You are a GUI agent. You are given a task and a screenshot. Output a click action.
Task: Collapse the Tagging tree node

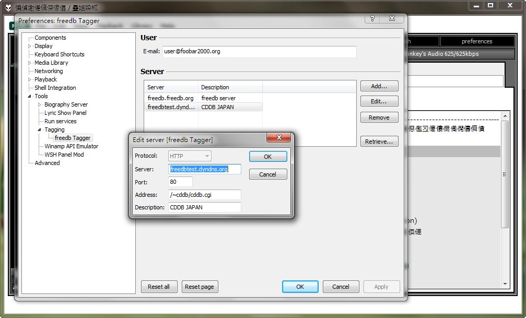coord(39,129)
